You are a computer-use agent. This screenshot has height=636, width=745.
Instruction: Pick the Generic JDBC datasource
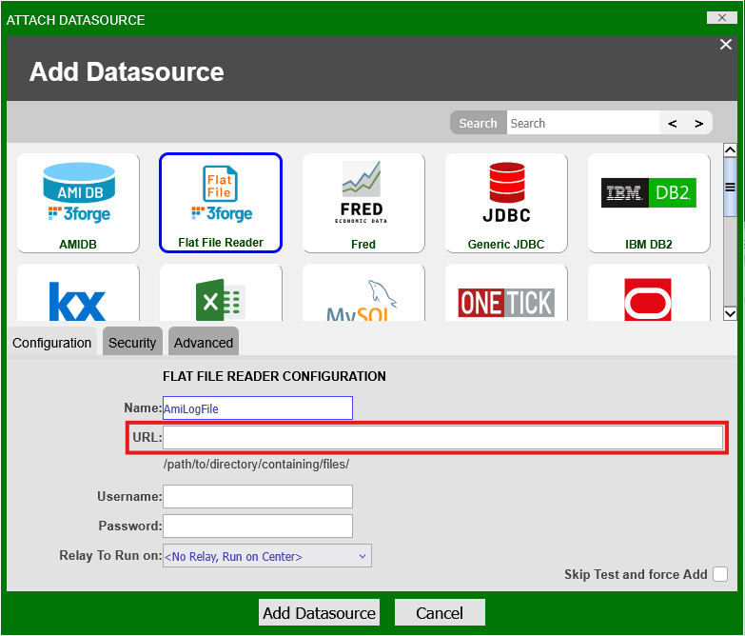[x=506, y=203]
